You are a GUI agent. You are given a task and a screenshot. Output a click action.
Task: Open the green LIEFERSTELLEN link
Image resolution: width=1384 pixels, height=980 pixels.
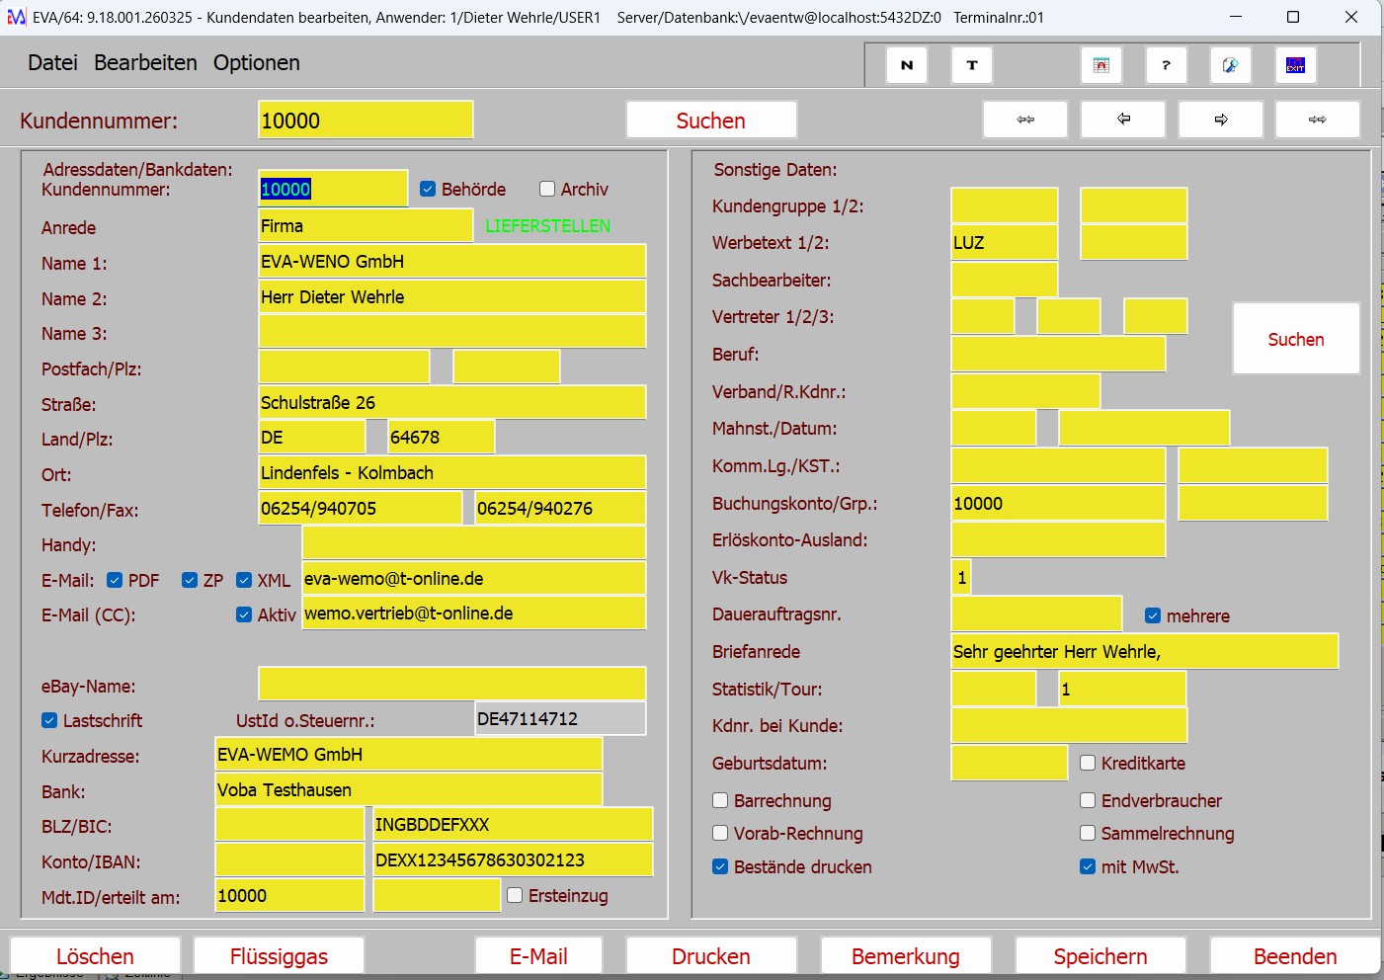[x=547, y=226]
